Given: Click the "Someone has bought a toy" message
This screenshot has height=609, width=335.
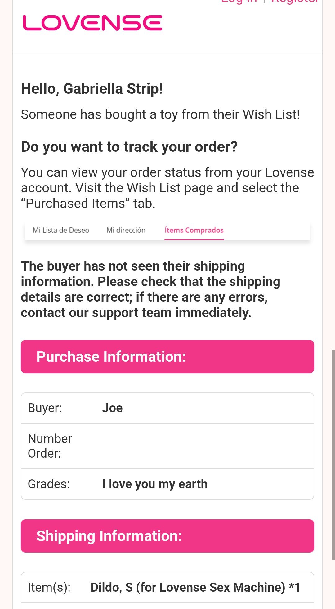Looking at the screenshot, I should click(x=160, y=114).
